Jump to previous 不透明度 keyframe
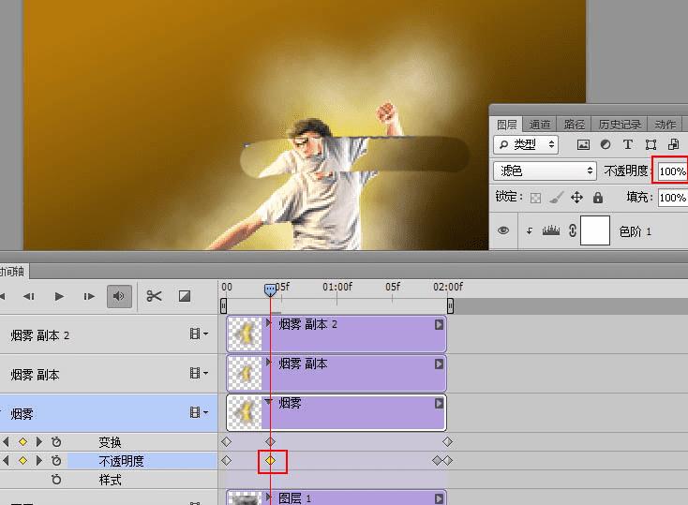 (7, 461)
